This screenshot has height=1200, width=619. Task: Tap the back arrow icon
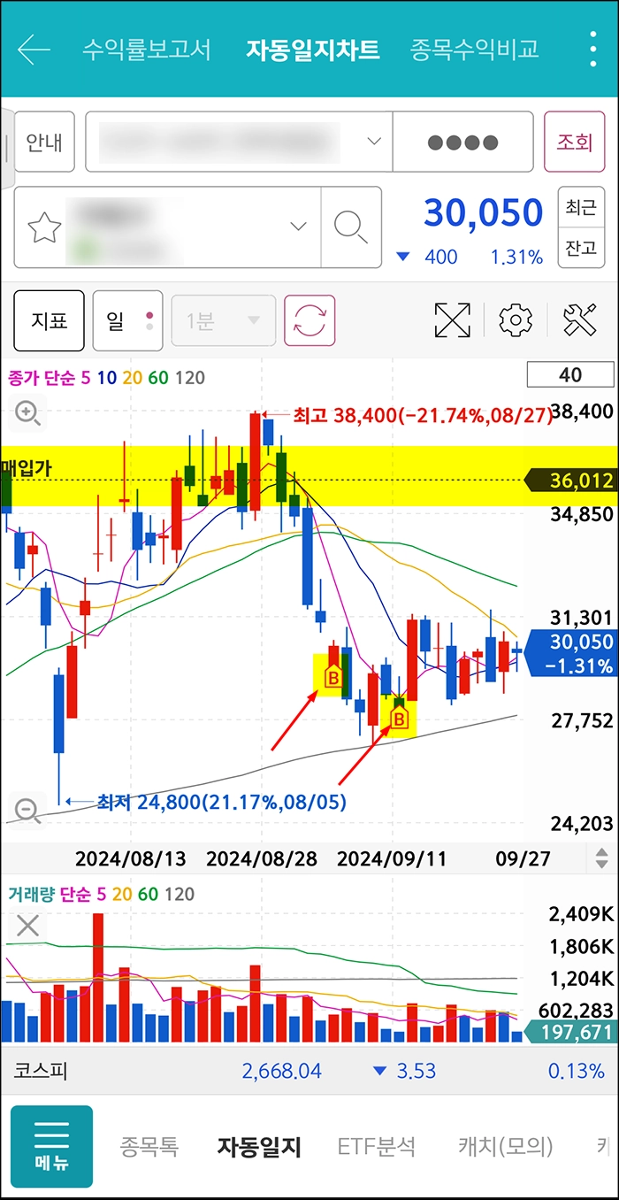coord(34,50)
